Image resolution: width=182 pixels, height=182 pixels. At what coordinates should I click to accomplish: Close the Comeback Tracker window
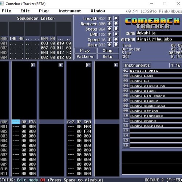coord(178,4)
